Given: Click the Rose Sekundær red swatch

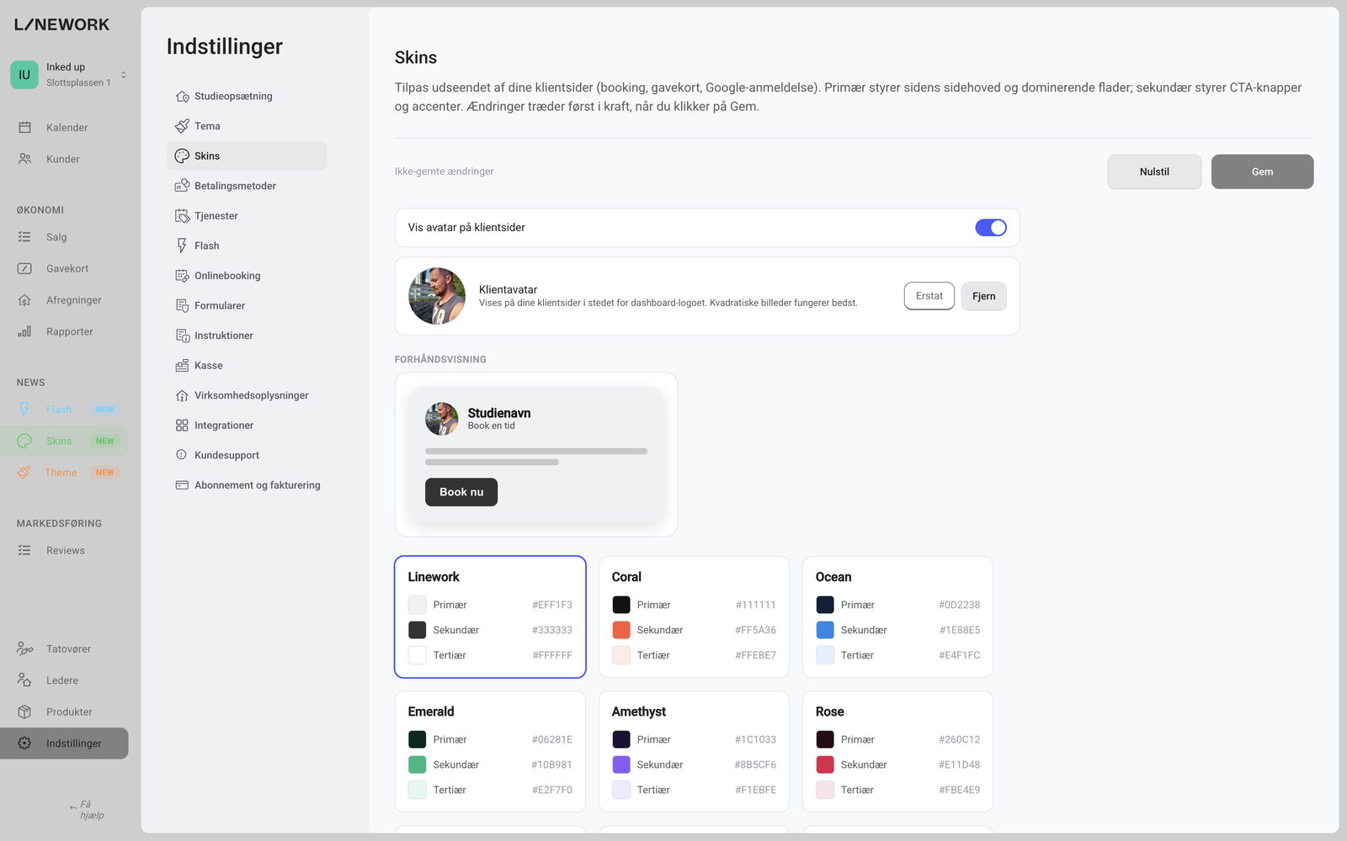Looking at the screenshot, I should click(825, 764).
